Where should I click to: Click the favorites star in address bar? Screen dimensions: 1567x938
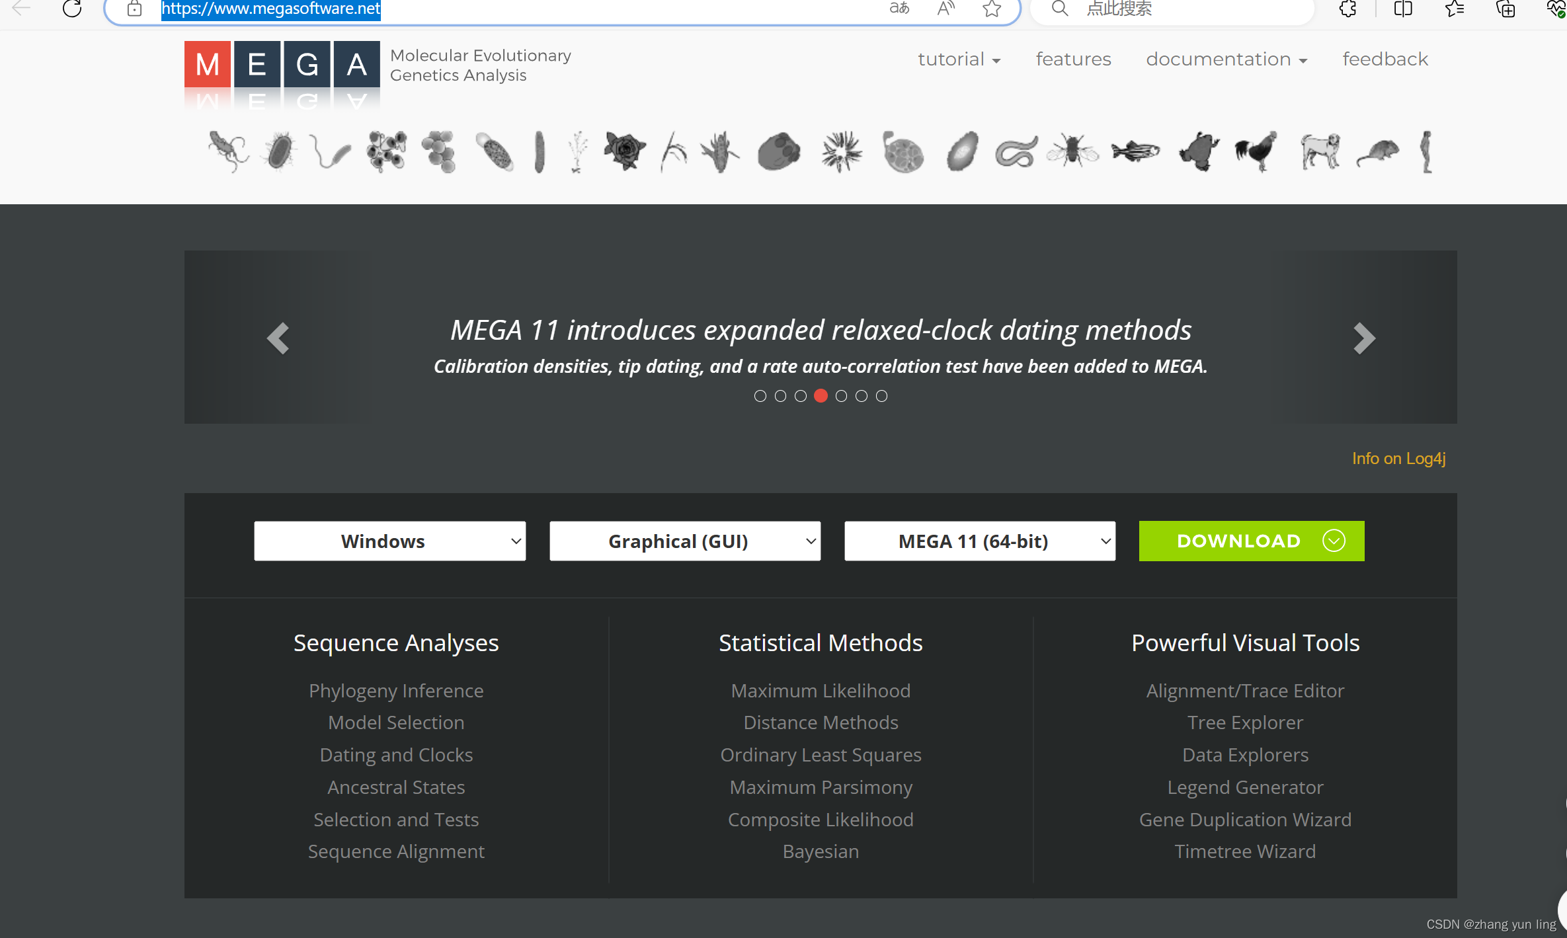tap(991, 9)
